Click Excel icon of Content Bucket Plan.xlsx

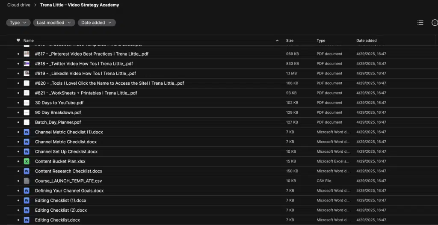(27, 161)
